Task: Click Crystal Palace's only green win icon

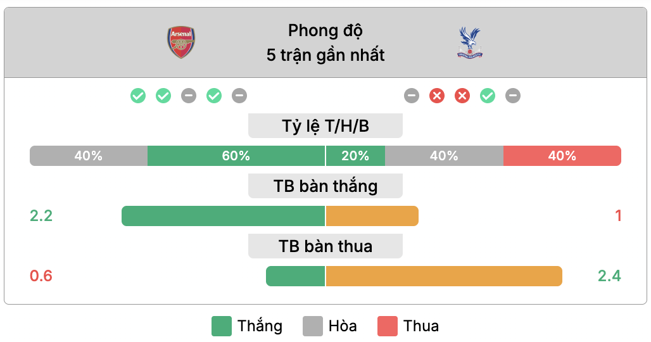Action: pyautogui.click(x=488, y=96)
